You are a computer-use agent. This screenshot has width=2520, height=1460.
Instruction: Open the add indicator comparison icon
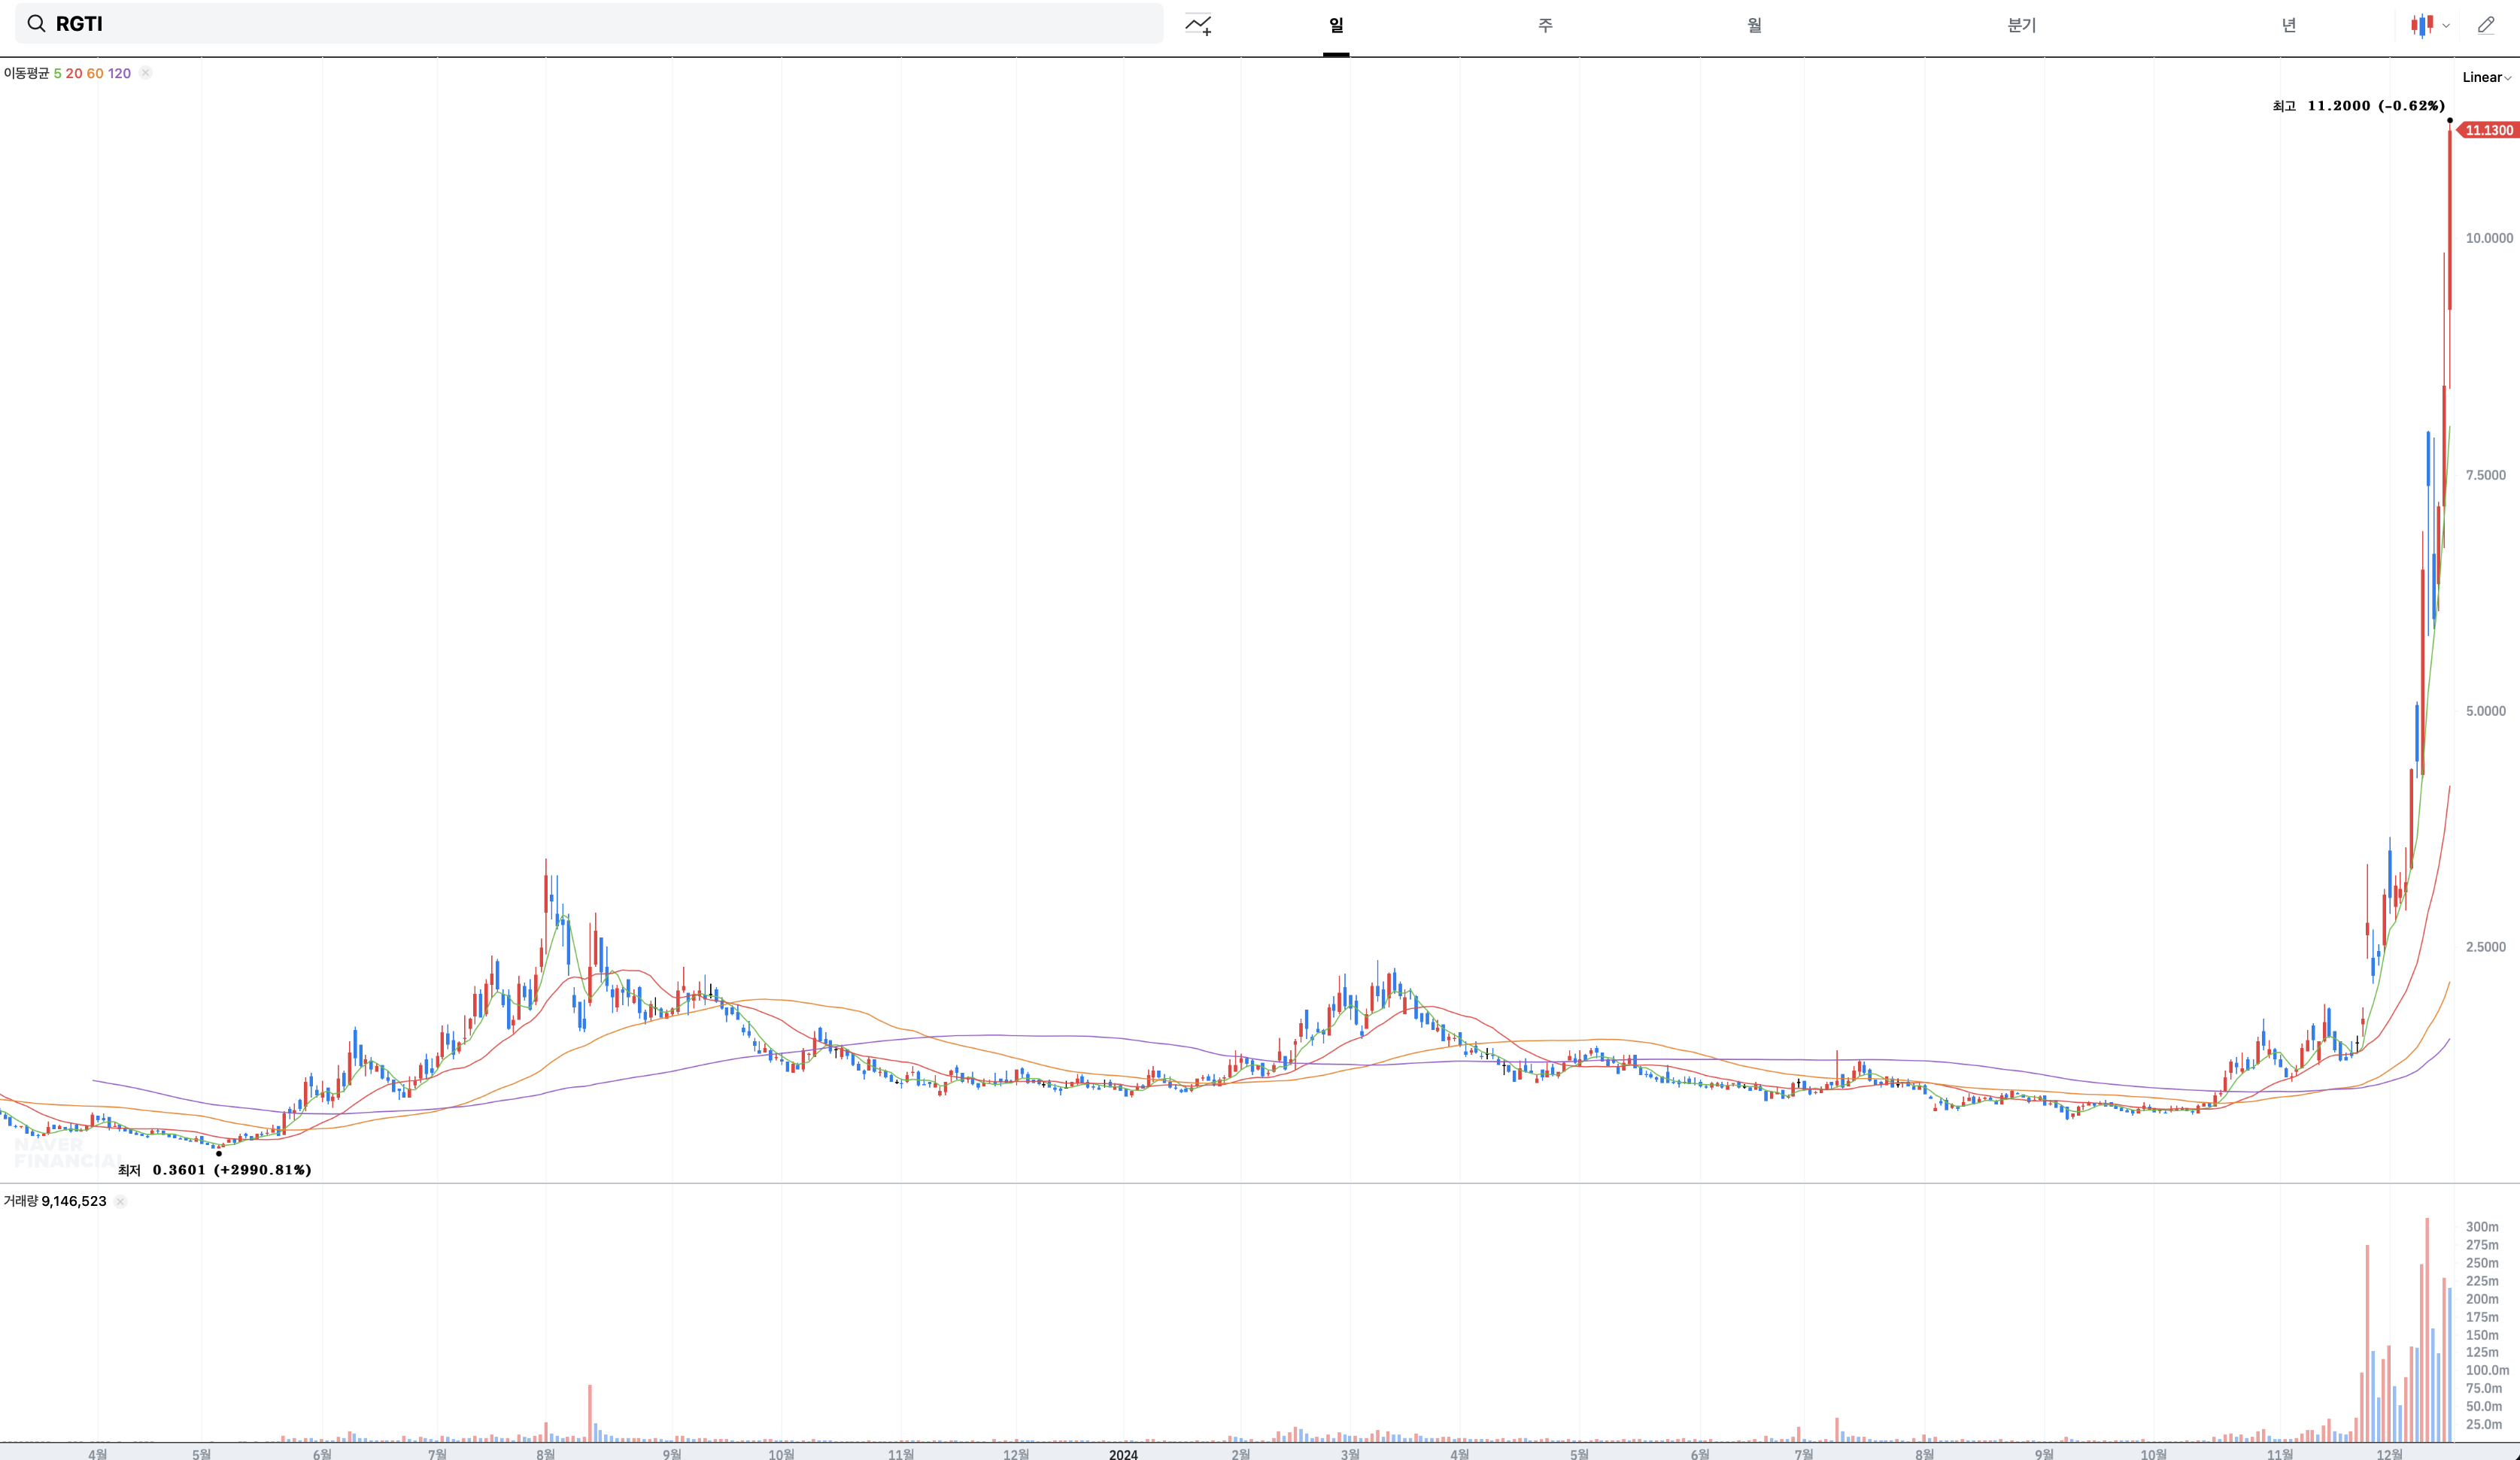pos(1198,25)
